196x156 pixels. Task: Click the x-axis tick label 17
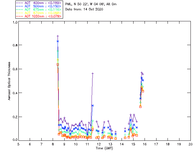(x=156, y=144)
